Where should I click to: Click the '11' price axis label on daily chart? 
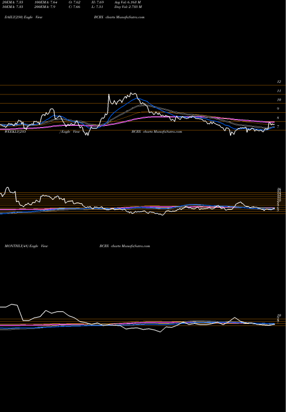(279, 91)
